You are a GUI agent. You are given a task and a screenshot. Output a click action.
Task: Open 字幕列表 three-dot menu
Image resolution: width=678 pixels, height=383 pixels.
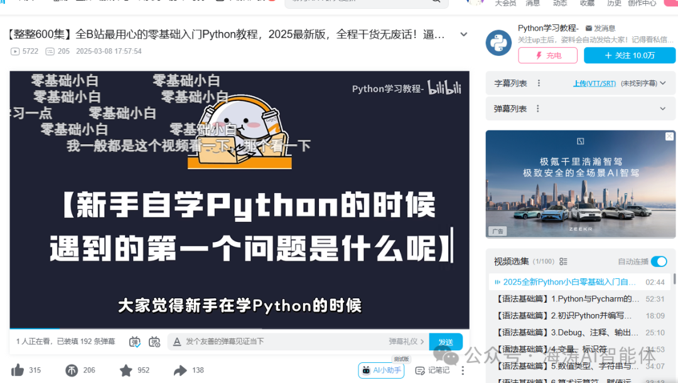tap(539, 83)
